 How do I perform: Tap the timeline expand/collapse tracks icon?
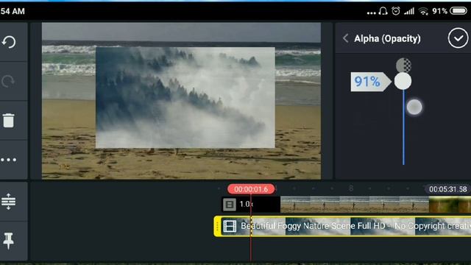click(8, 201)
